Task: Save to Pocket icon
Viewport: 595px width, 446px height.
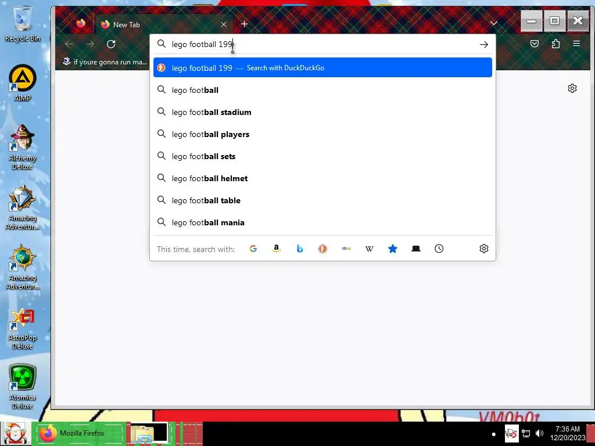Action: (x=535, y=44)
